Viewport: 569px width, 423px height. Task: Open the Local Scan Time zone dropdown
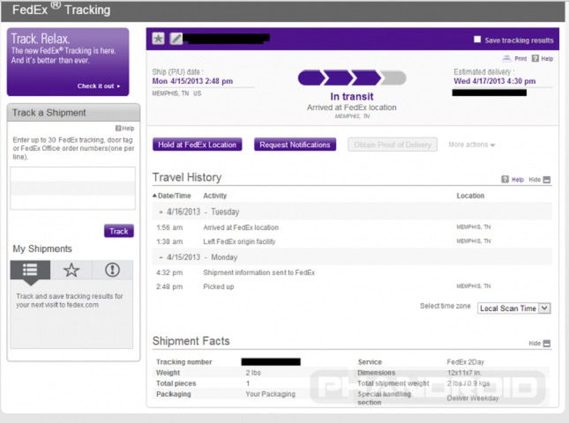coord(513,308)
